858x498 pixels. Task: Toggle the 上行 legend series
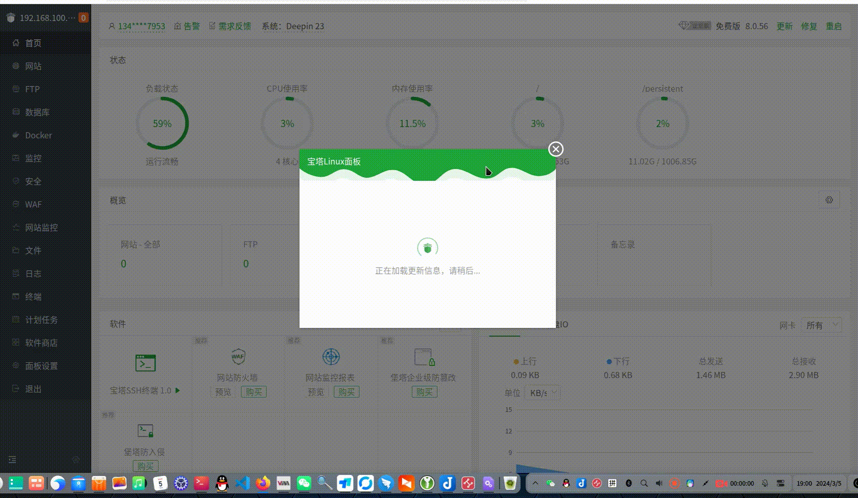(x=525, y=361)
